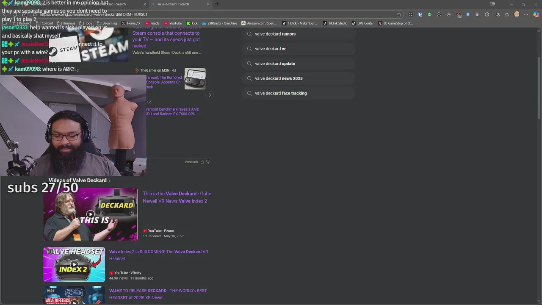Open the tab actions icon in the title bar

click(x=492, y=4)
